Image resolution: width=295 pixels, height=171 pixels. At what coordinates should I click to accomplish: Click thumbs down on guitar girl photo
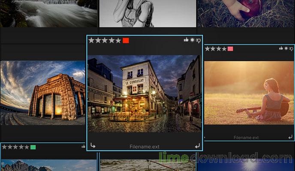tap(291, 49)
